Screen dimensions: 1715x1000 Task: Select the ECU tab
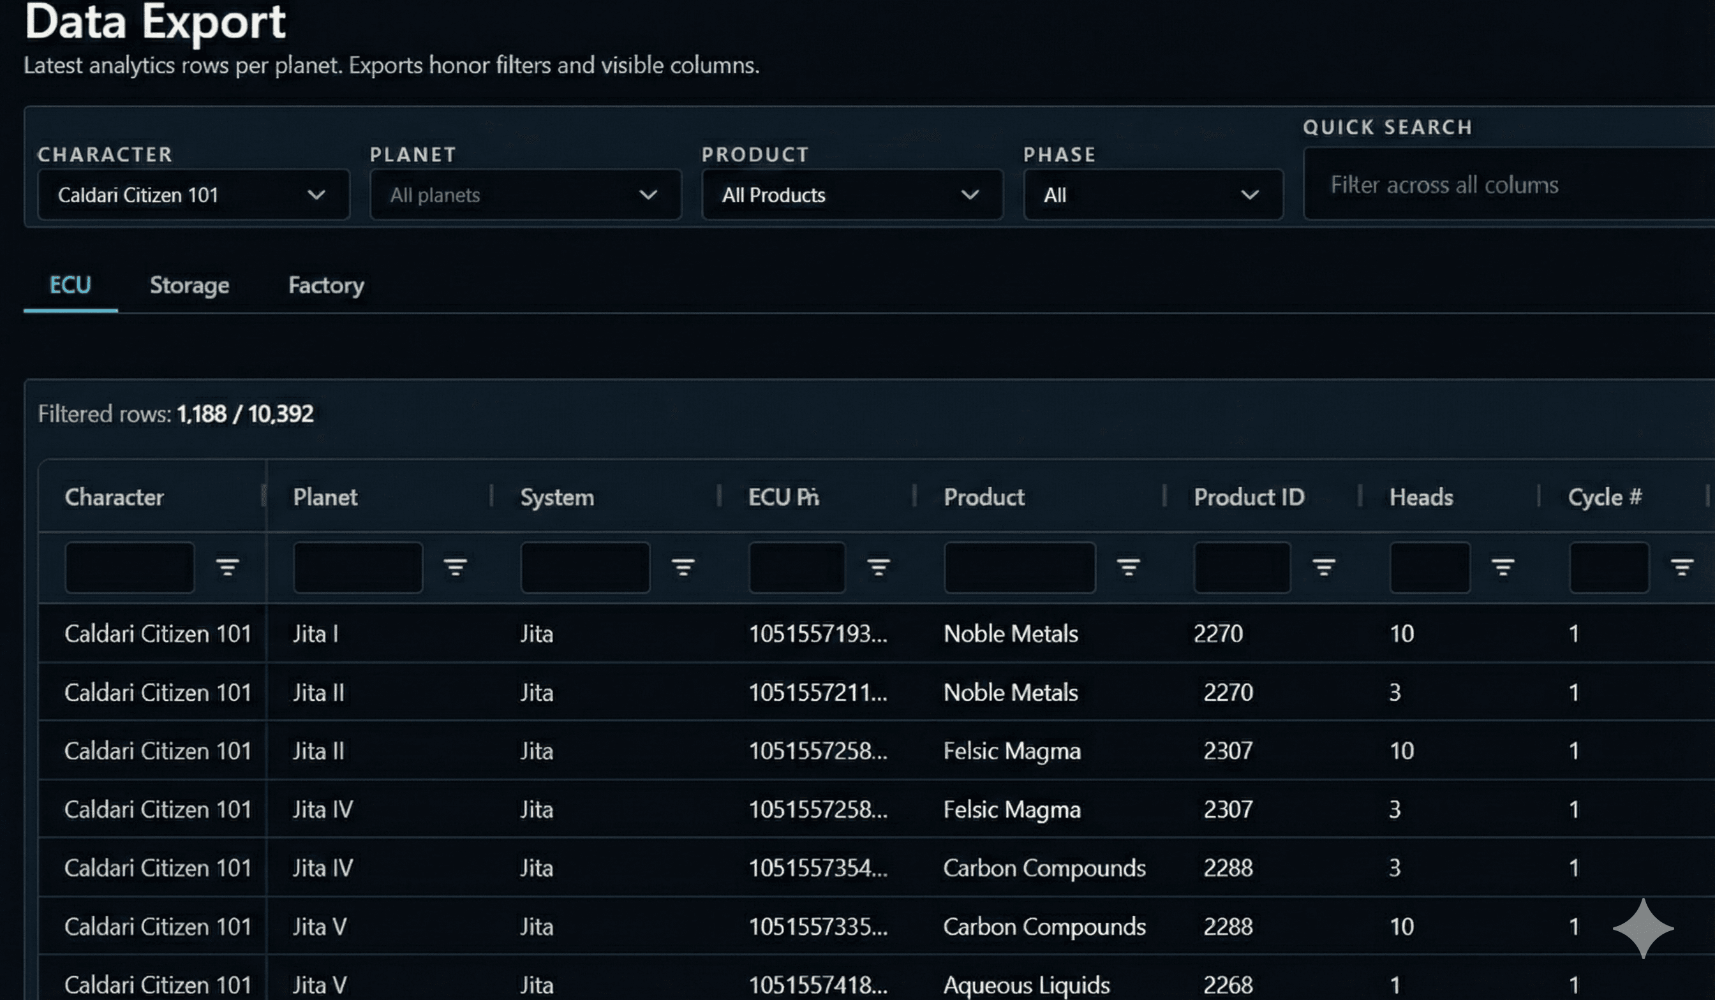point(70,285)
